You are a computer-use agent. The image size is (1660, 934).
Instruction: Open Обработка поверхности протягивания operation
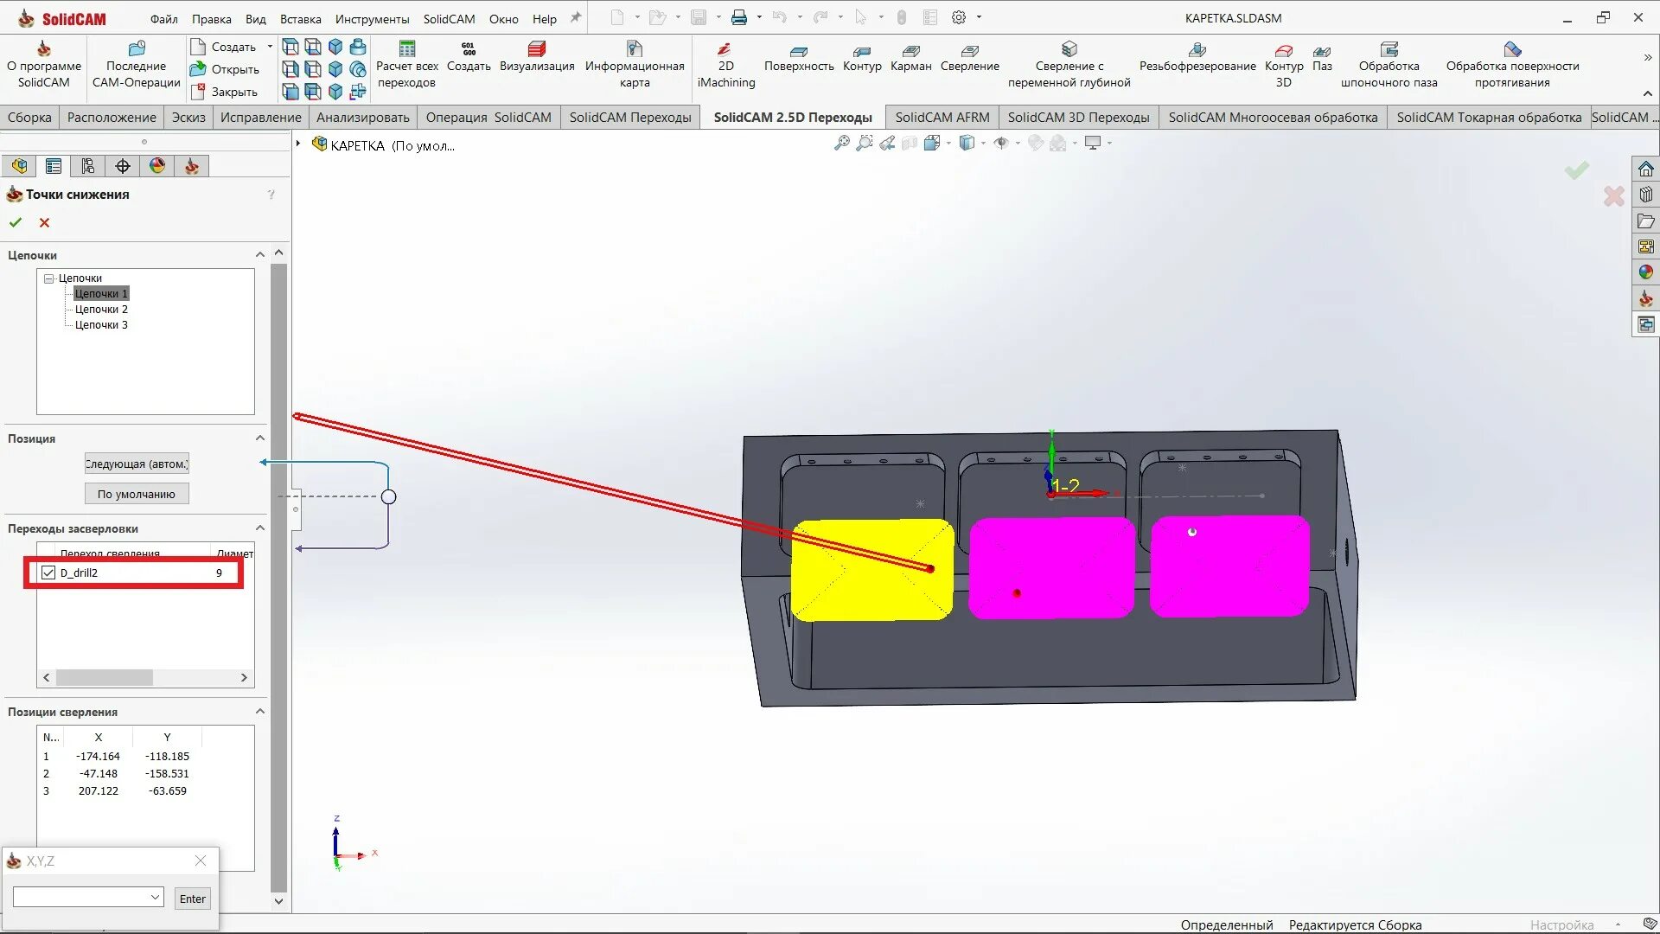pos(1512,65)
